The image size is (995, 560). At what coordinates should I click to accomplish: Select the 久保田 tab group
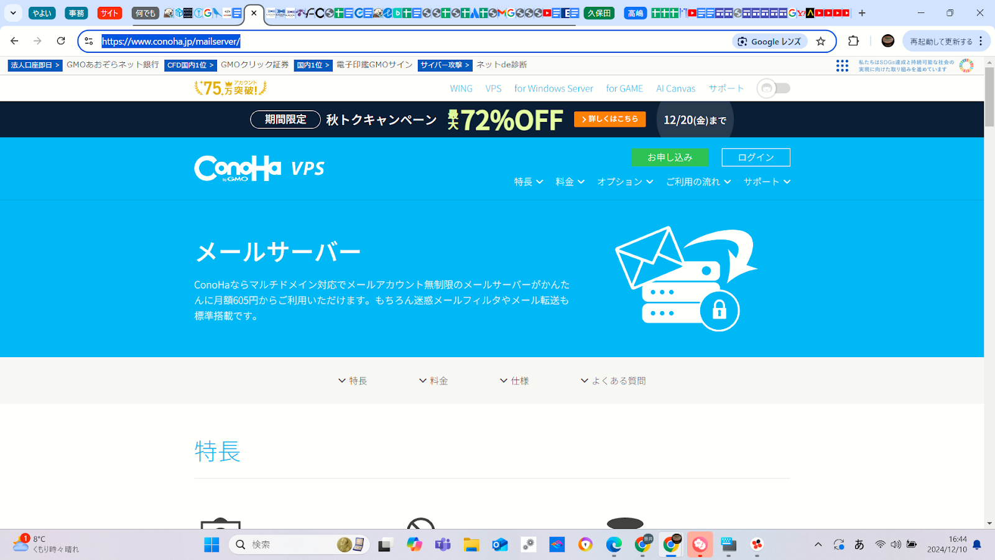(599, 13)
